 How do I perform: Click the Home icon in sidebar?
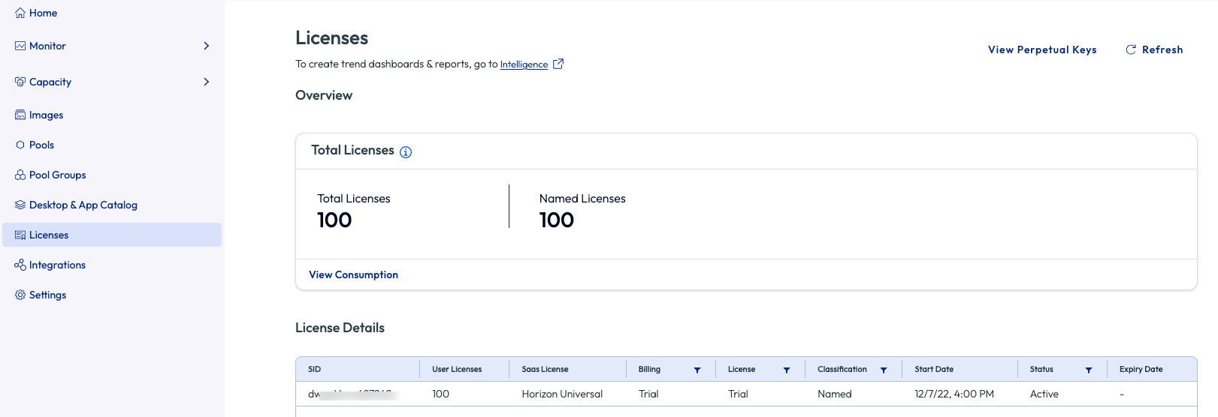point(20,13)
